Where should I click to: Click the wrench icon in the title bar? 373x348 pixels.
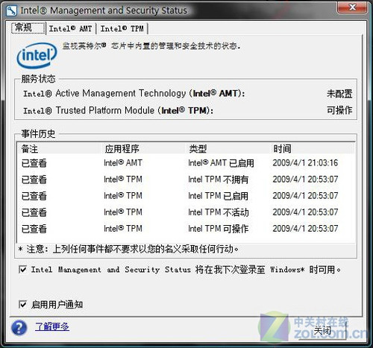11,10
